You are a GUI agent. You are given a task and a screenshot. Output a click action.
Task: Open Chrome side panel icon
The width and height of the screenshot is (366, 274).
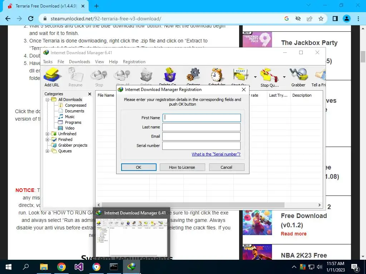335,19
